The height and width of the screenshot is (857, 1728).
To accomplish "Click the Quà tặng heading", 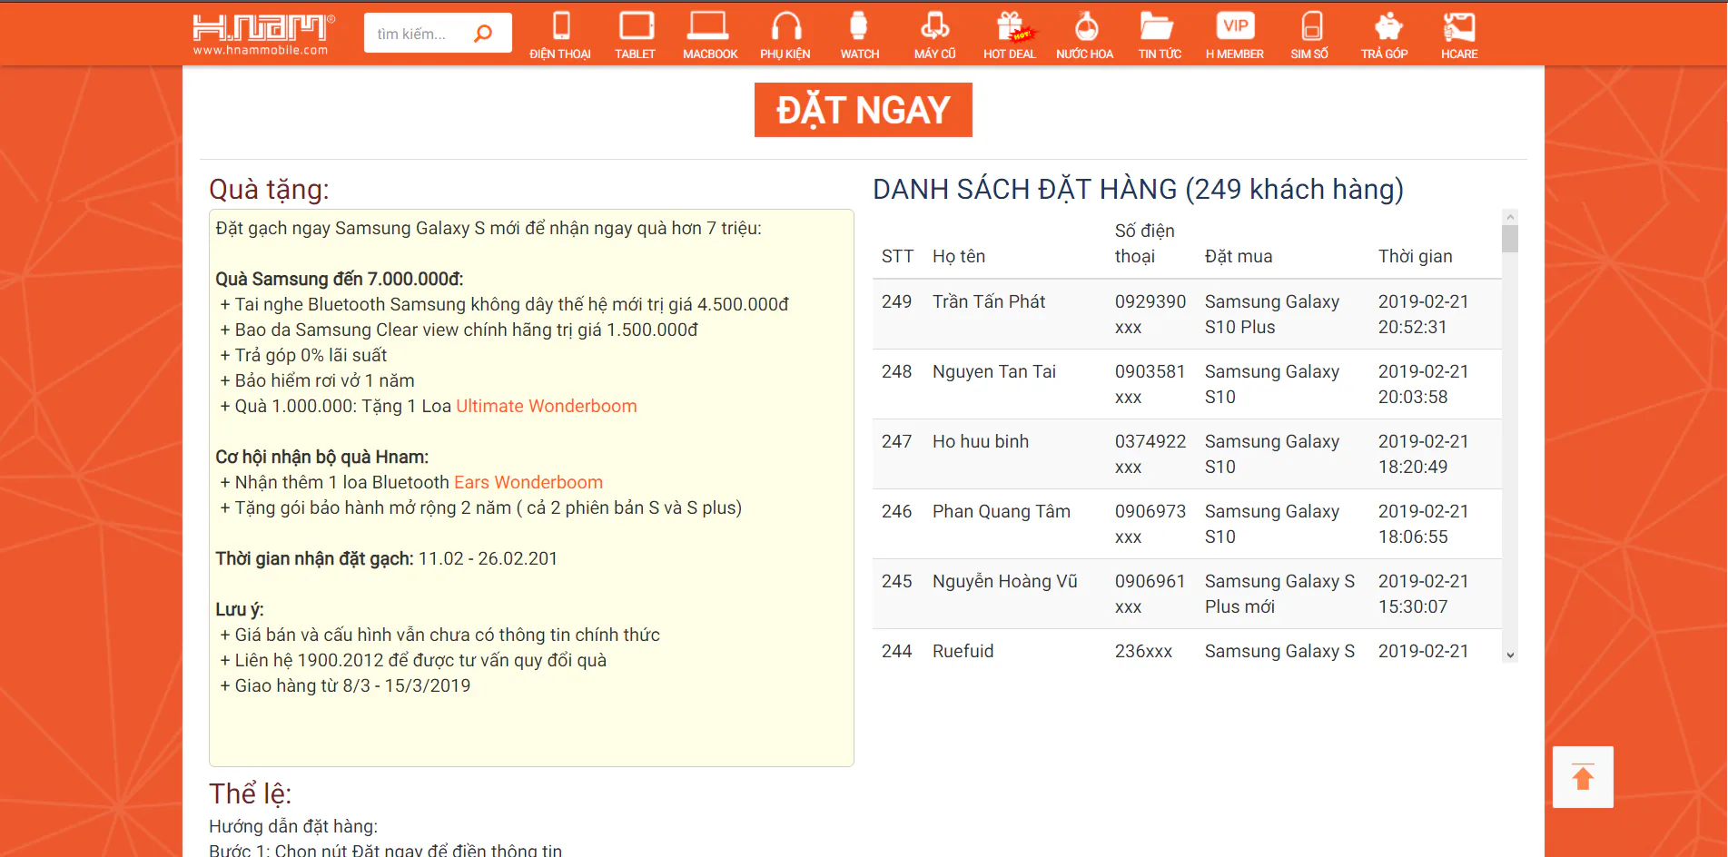I will [x=269, y=190].
